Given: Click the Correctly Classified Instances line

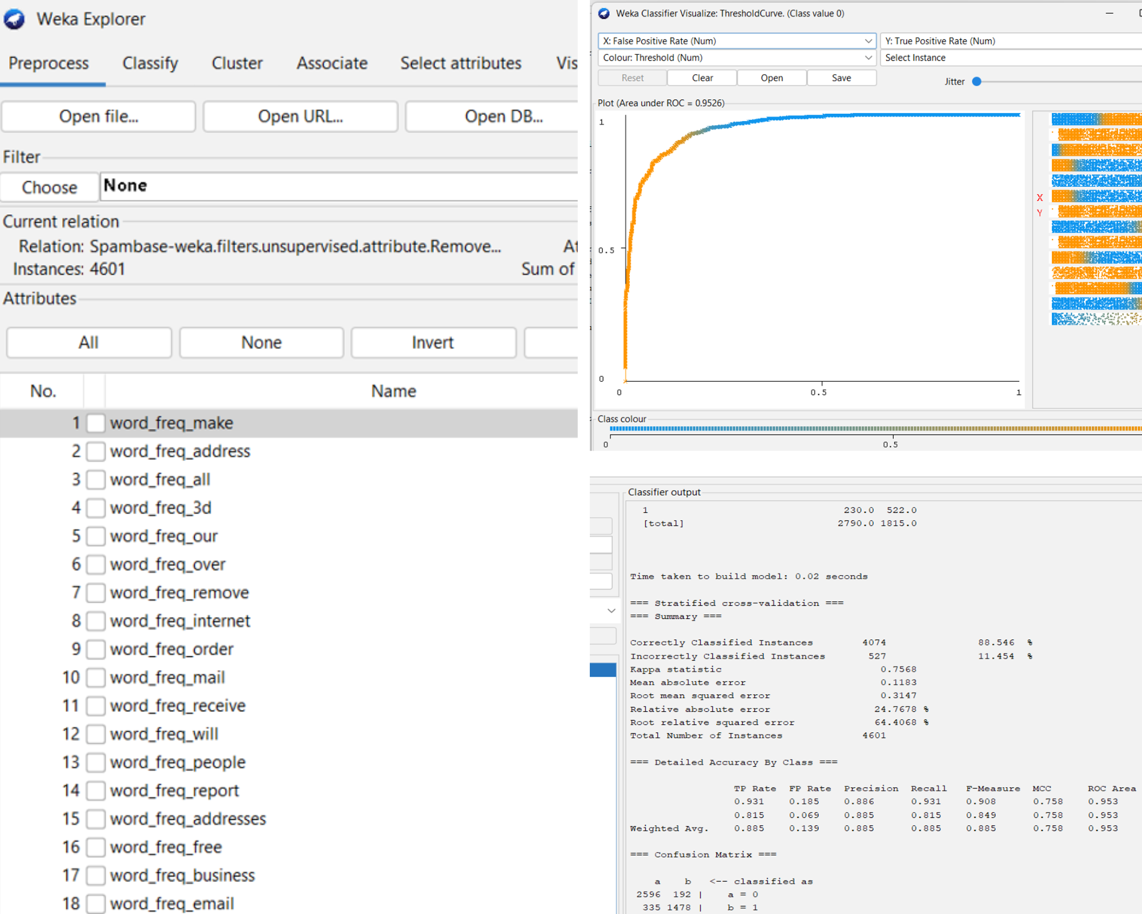Looking at the screenshot, I should coord(831,643).
